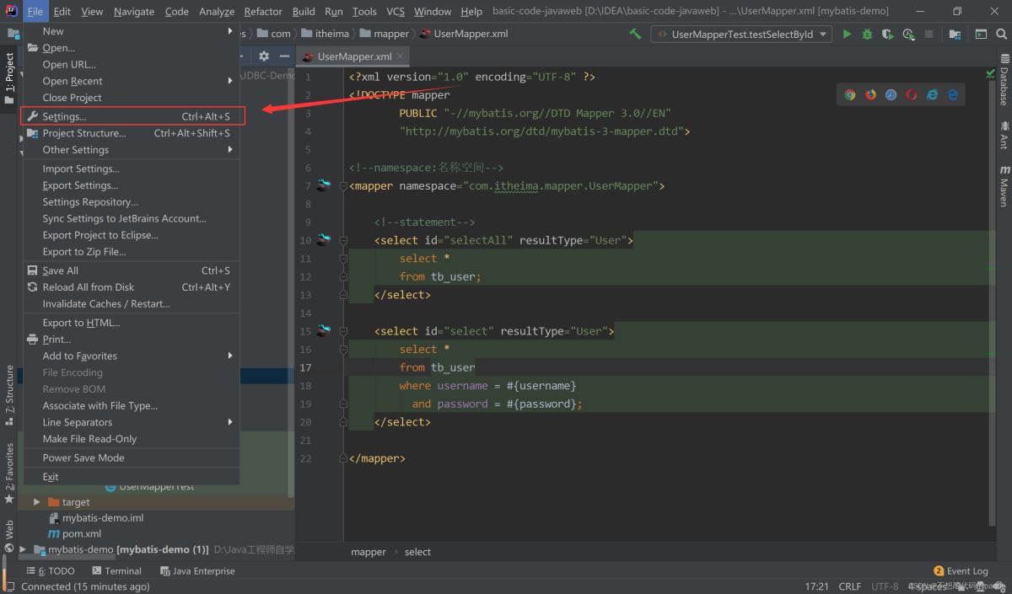Screen dimensions: 1012x594
Task: Open the VCS menu
Action: tap(396, 11)
